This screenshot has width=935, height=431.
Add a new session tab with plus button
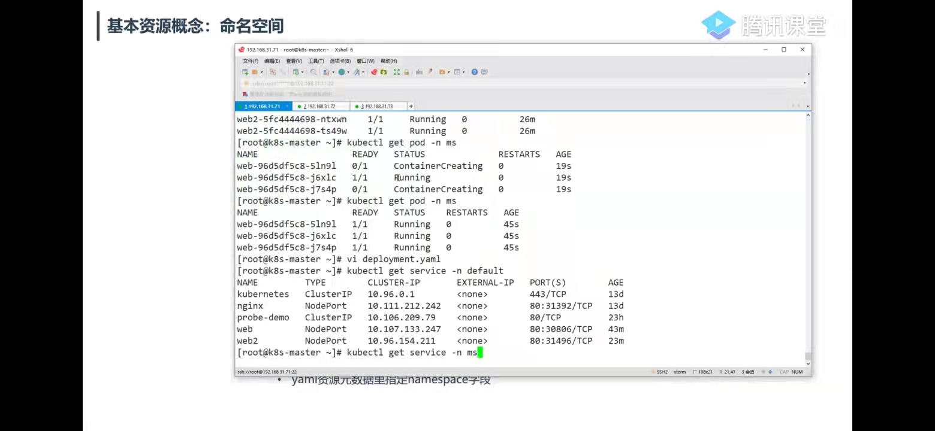tap(411, 107)
